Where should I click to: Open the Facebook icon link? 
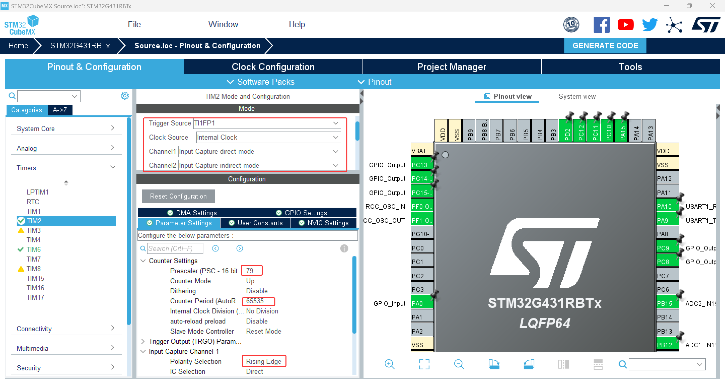point(601,24)
